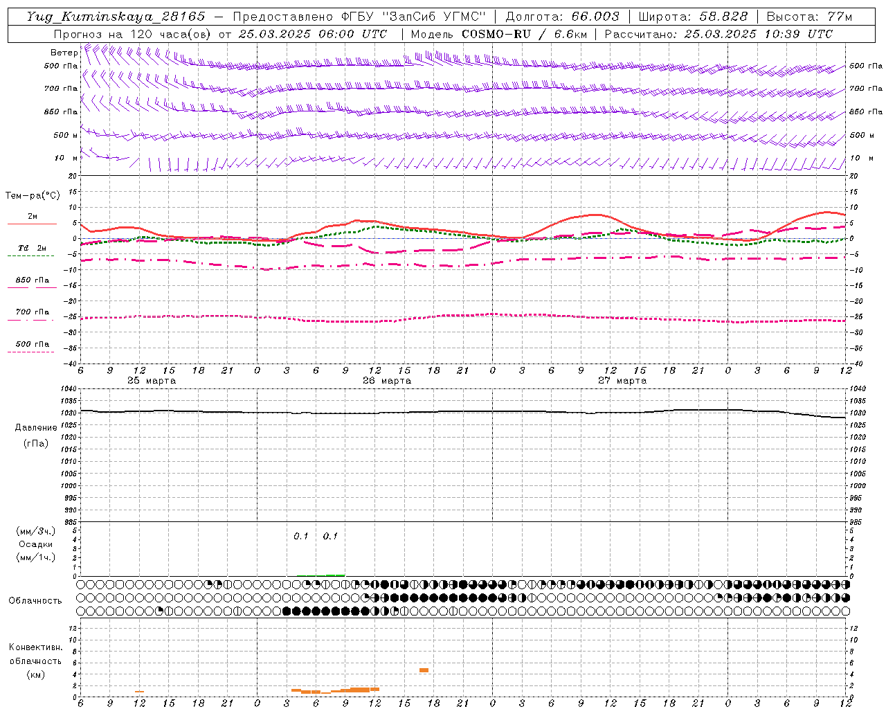Click the (мм/3ч.) precipitation unit label
Screen dimensions: 886x709
36,531
